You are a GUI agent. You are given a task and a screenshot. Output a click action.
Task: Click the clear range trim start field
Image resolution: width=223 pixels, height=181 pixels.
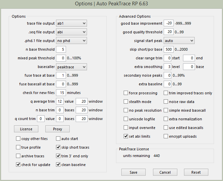click(x=167, y=58)
